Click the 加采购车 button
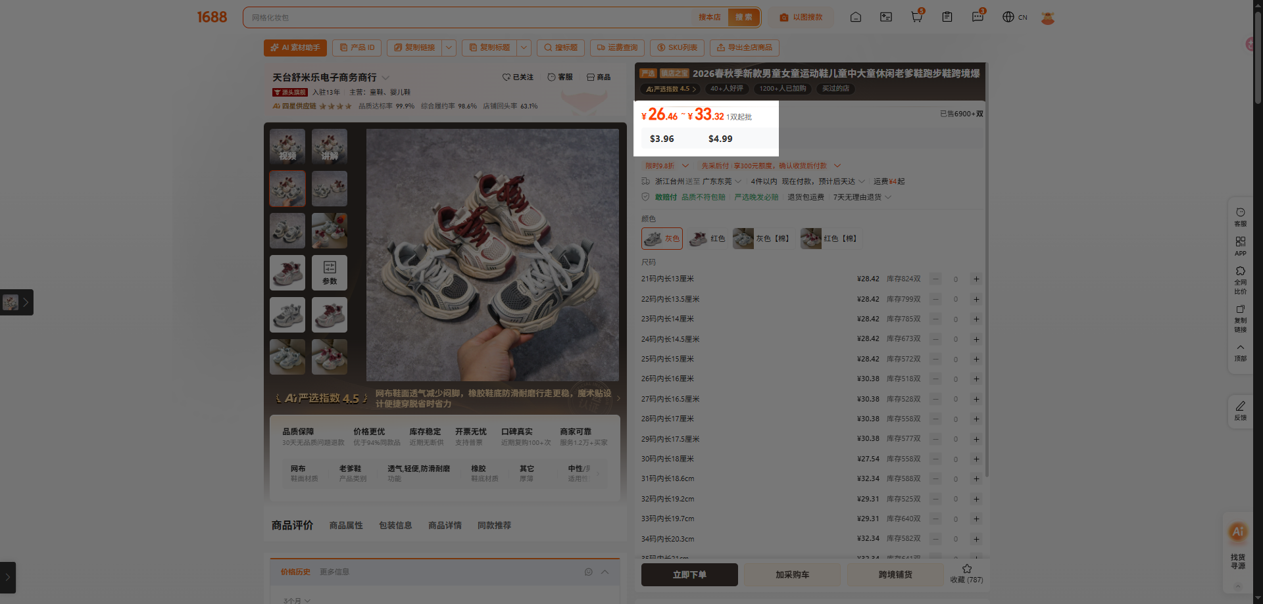 click(x=792, y=574)
